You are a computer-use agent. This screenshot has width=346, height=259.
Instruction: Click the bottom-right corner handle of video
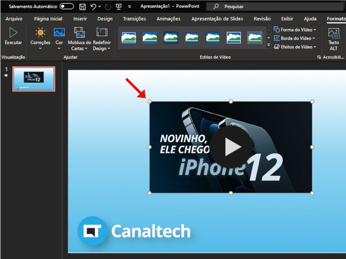(x=312, y=193)
